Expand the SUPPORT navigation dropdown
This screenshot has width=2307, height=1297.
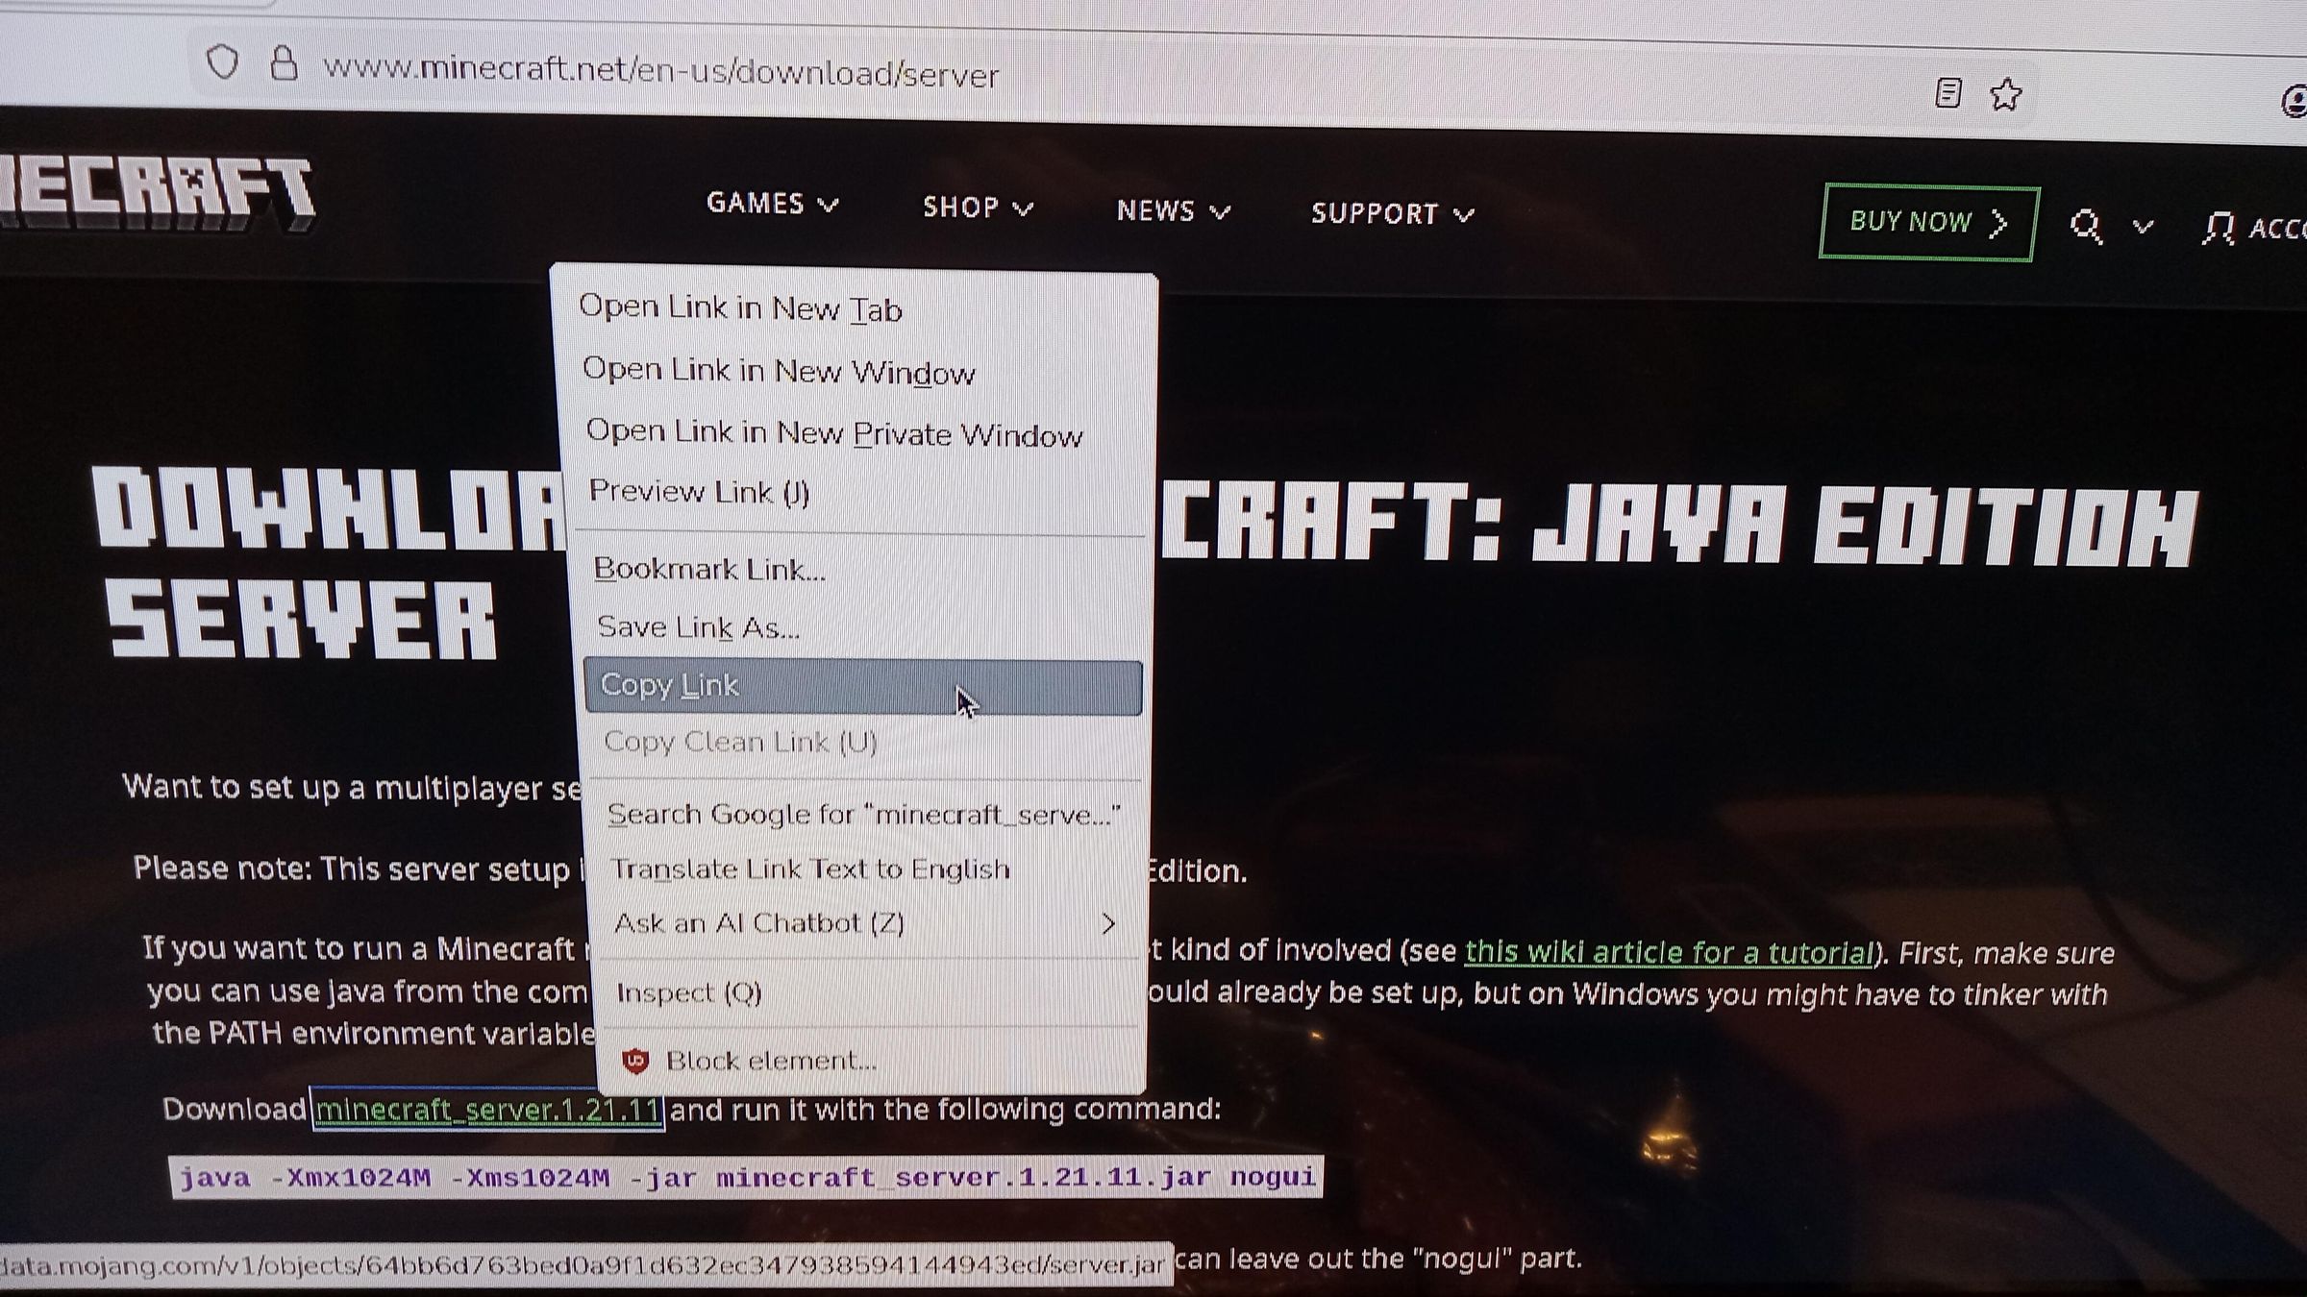pyautogui.click(x=1392, y=213)
